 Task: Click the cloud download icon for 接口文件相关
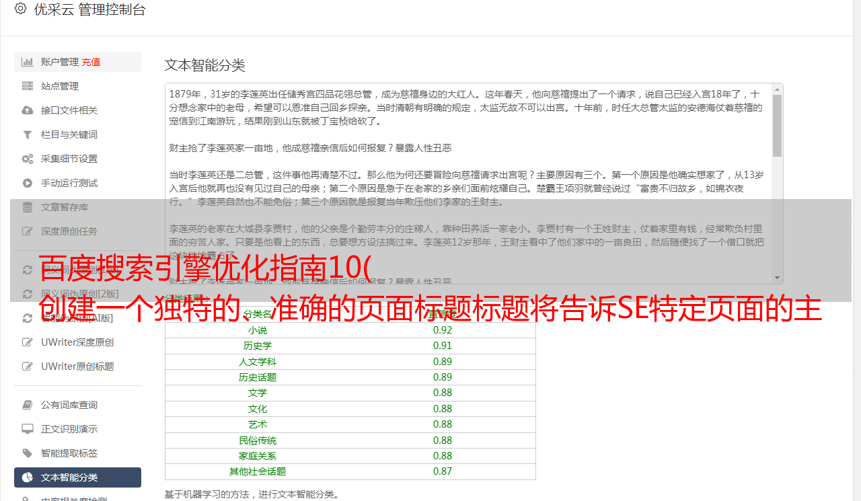tap(27, 110)
